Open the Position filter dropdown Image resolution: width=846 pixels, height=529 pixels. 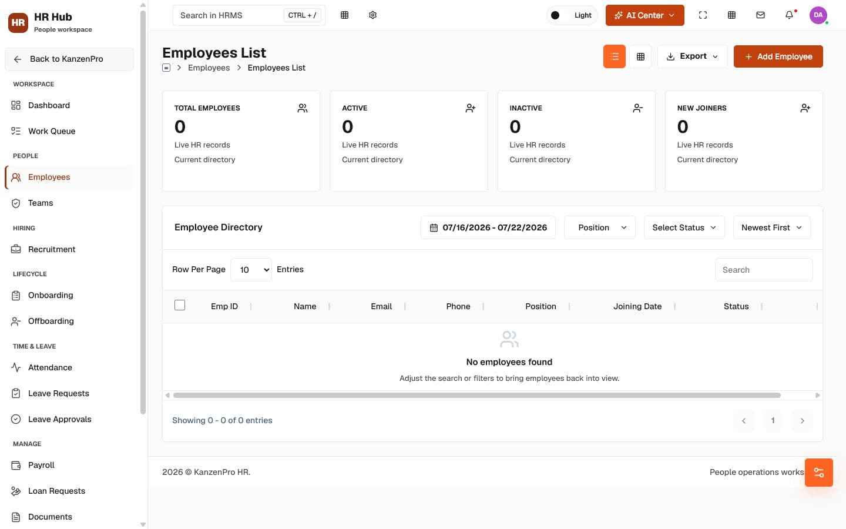pos(600,227)
